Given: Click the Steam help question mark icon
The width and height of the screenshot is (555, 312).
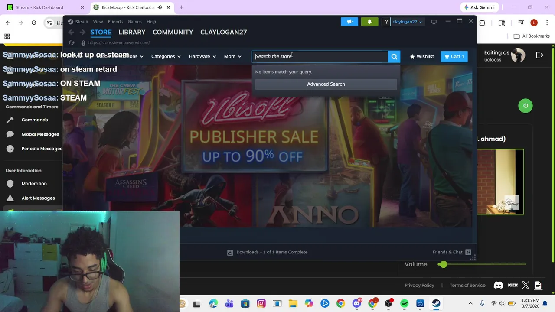Looking at the screenshot, I should pos(386,22).
